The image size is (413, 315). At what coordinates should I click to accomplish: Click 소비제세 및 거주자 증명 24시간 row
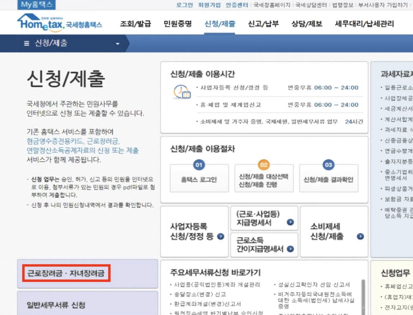coord(279,121)
